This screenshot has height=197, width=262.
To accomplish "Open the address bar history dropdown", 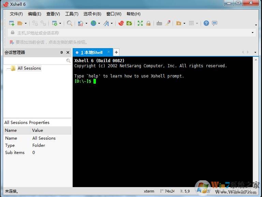I will coord(253,33).
